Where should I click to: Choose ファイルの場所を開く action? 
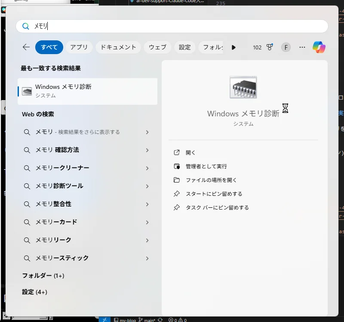click(x=211, y=180)
